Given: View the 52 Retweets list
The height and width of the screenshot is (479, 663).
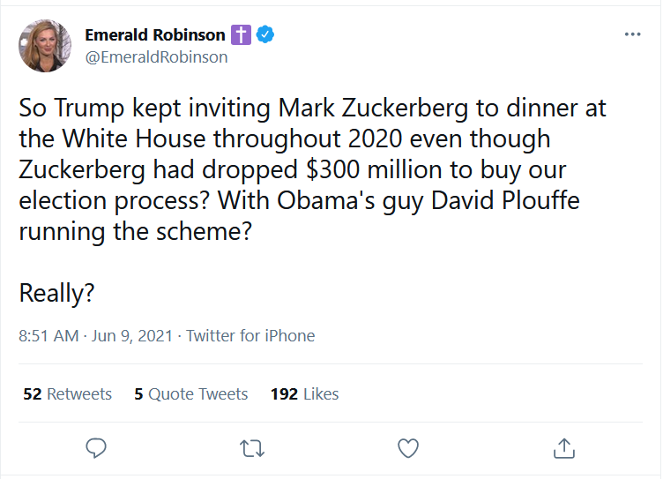Looking at the screenshot, I should [x=67, y=394].
